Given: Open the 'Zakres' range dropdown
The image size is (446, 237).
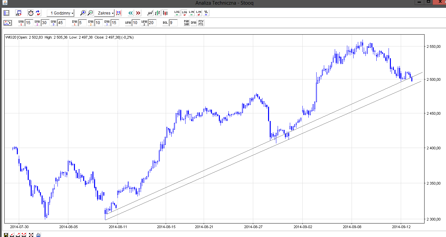Looking at the screenshot, I should (104, 13).
